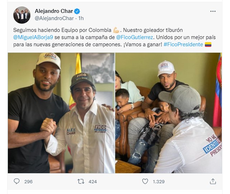The image size is (230, 194).
Task: Click the flexed bicep emoji
Action: pos(117,30)
